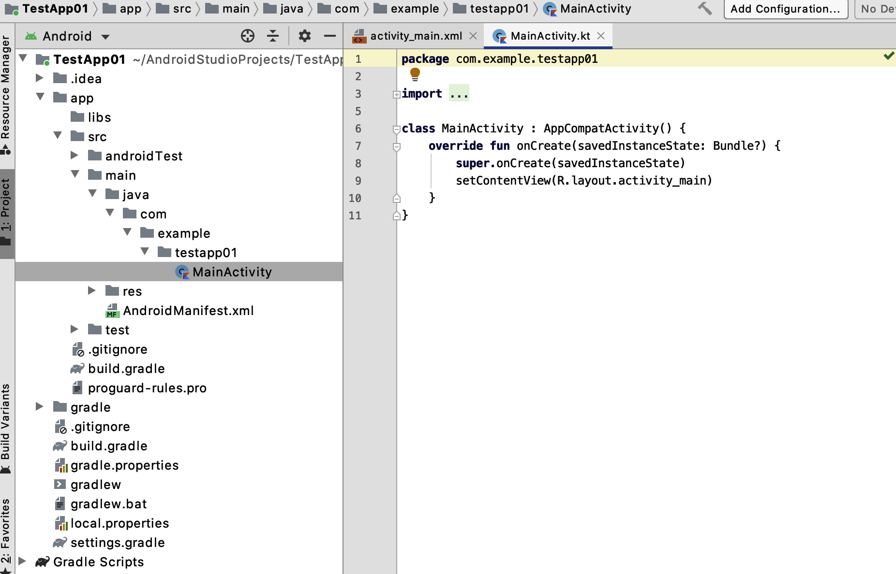This screenshot has width=896, height=574.
Task: Expand the folded import block
Action: tap(396, 94)
